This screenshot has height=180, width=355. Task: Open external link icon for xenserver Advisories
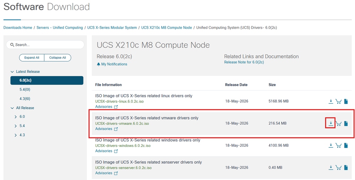pyautogui.click(x=116, y=173)
